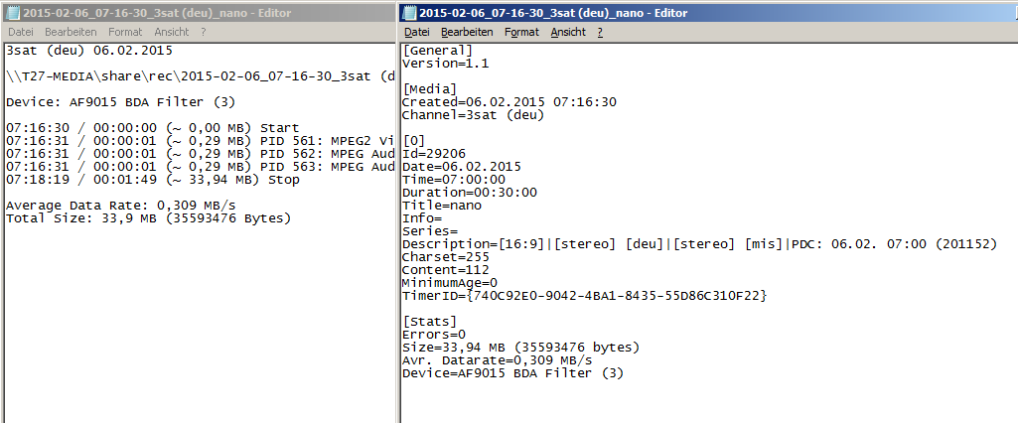
Task: Open the ? help menu in right editor
Action: pyautogui.click(x=600, y=32)
